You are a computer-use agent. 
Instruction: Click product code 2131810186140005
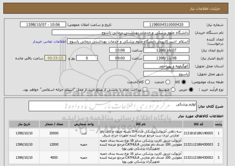point(198,133)
